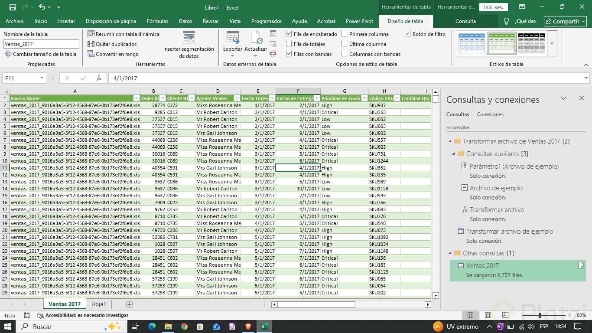Enable the Fila de totales checkbox
The image size is (592, 333).
[x=289, y=44]
